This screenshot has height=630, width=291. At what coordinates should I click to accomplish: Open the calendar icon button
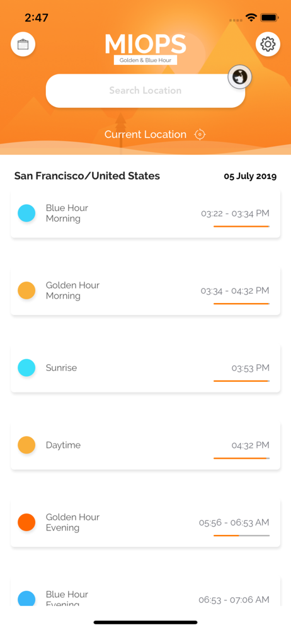(23, 44)
